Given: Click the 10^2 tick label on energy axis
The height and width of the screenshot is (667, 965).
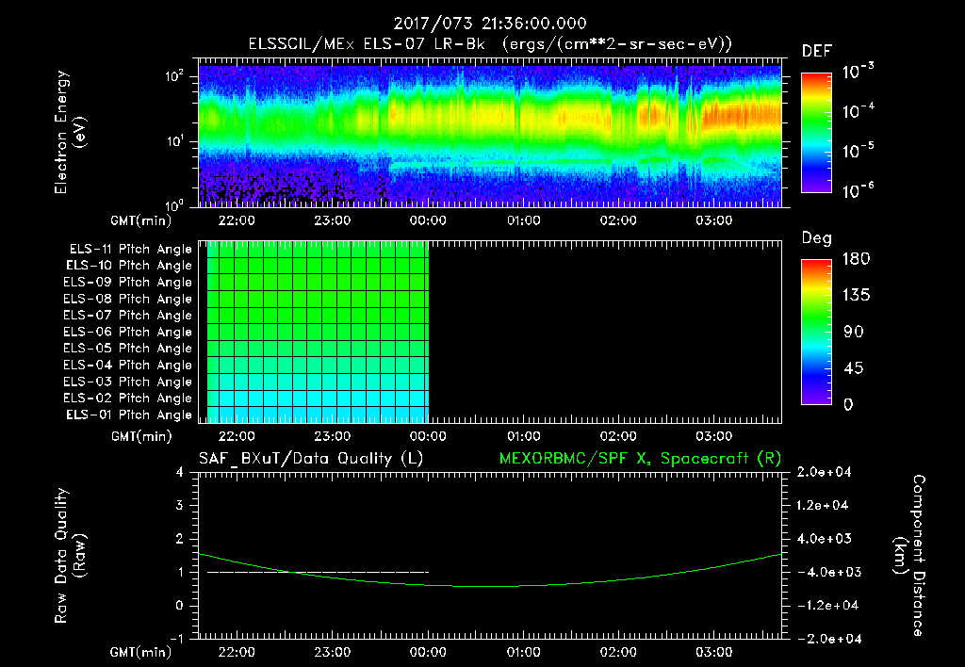Looking at the screenshot, I should (174, 77).
